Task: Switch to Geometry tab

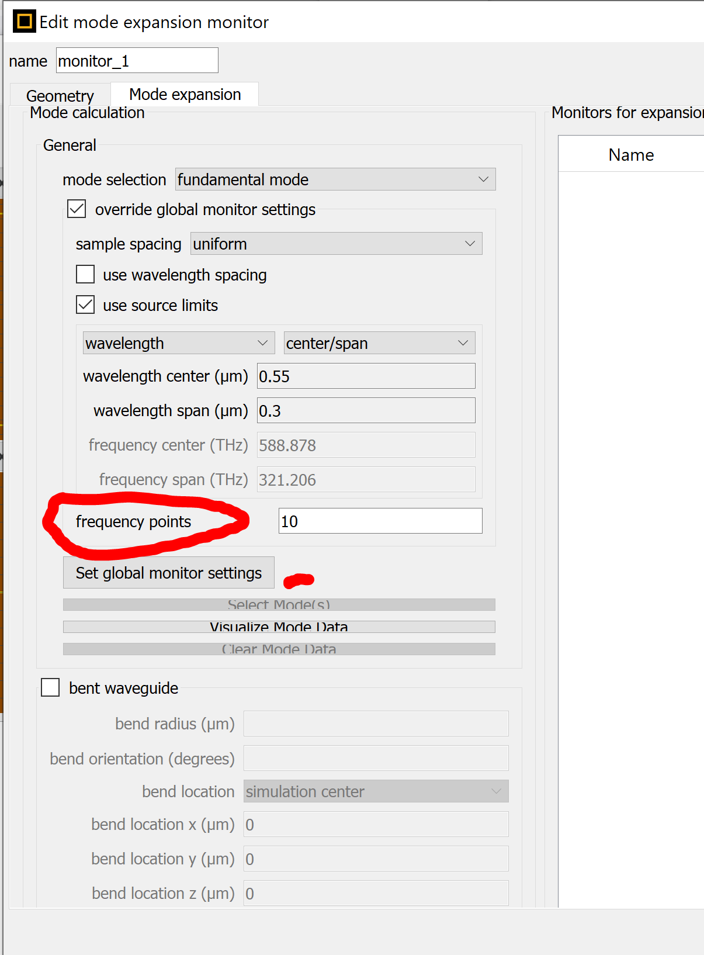Action: coord(60,95)
